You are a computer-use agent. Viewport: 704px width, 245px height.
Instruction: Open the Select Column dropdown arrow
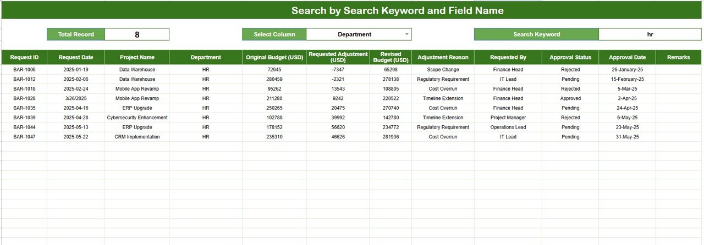pyautogui.click(x=407, y=34)
